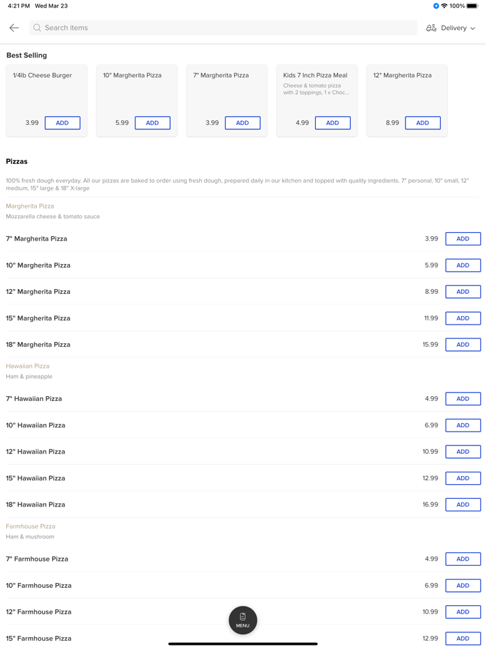This screenshot has height=649, width=486.
Task: Click the search magnifier icon
Action: [37, 28]
